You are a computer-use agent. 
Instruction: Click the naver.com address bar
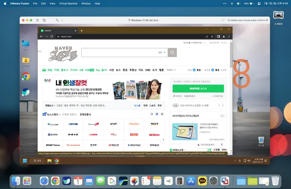tap(130, 37)
